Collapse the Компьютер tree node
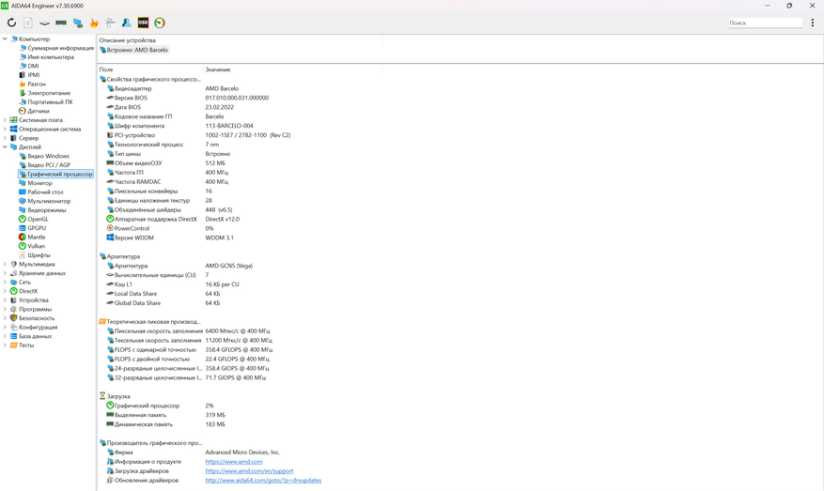 pos(5,38)
